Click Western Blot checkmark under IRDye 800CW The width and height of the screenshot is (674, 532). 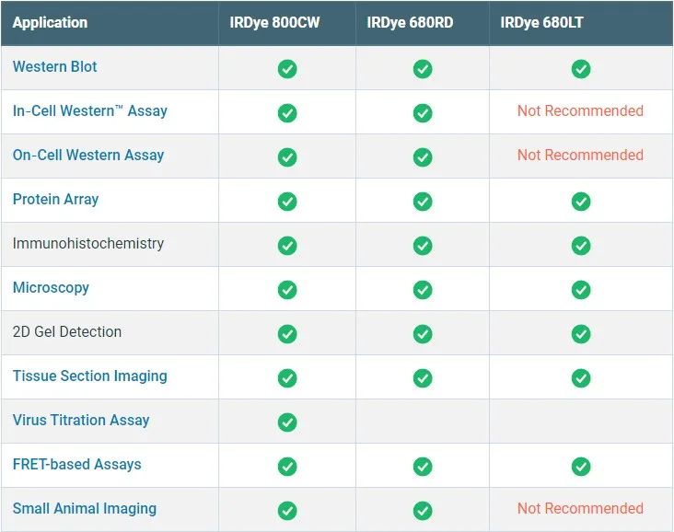tap(287, 69)
